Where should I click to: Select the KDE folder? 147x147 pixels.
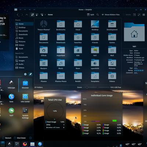tap(78, 51)
